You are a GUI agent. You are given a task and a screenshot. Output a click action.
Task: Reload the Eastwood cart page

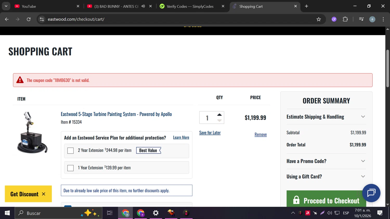[29, 19]
